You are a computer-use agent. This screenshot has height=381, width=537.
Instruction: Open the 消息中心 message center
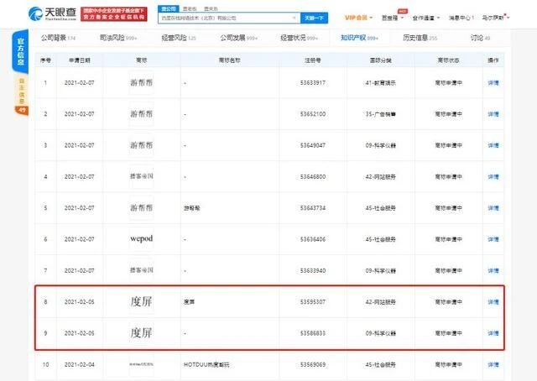[461, 18]
